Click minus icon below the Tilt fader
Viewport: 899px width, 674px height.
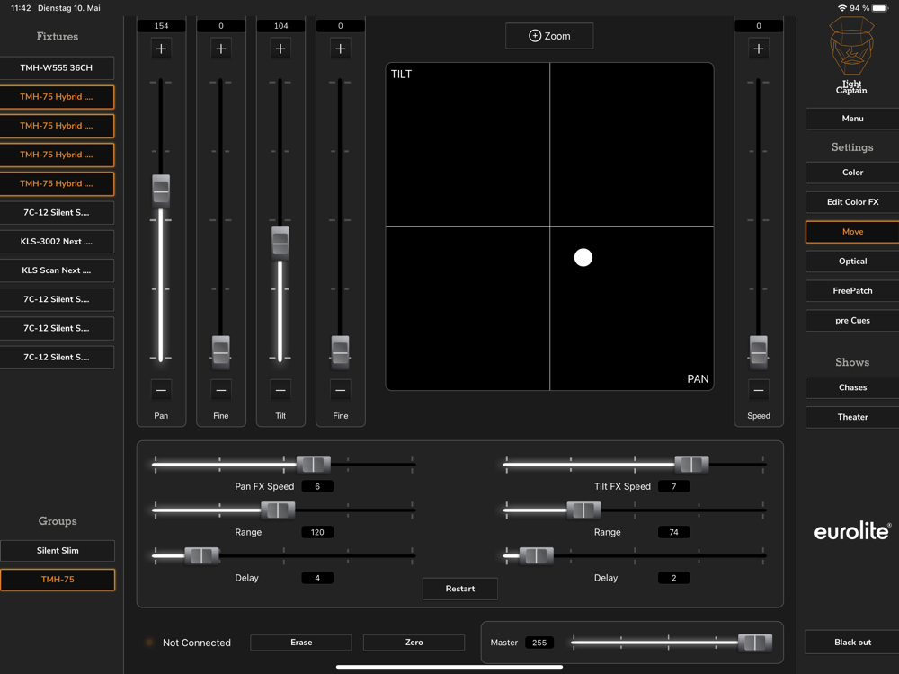(x=280, y=390)
